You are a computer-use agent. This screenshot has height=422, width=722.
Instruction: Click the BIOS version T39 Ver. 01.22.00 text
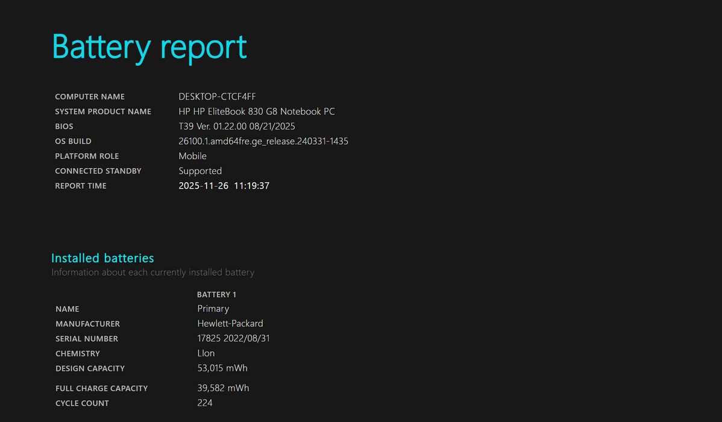click(236, 127)
